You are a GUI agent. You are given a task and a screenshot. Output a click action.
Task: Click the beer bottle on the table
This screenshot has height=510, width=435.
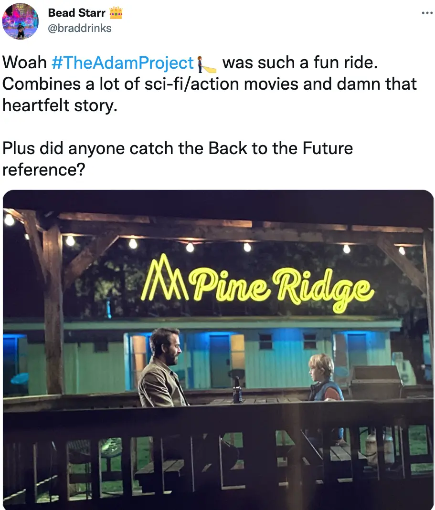(237, 390)
